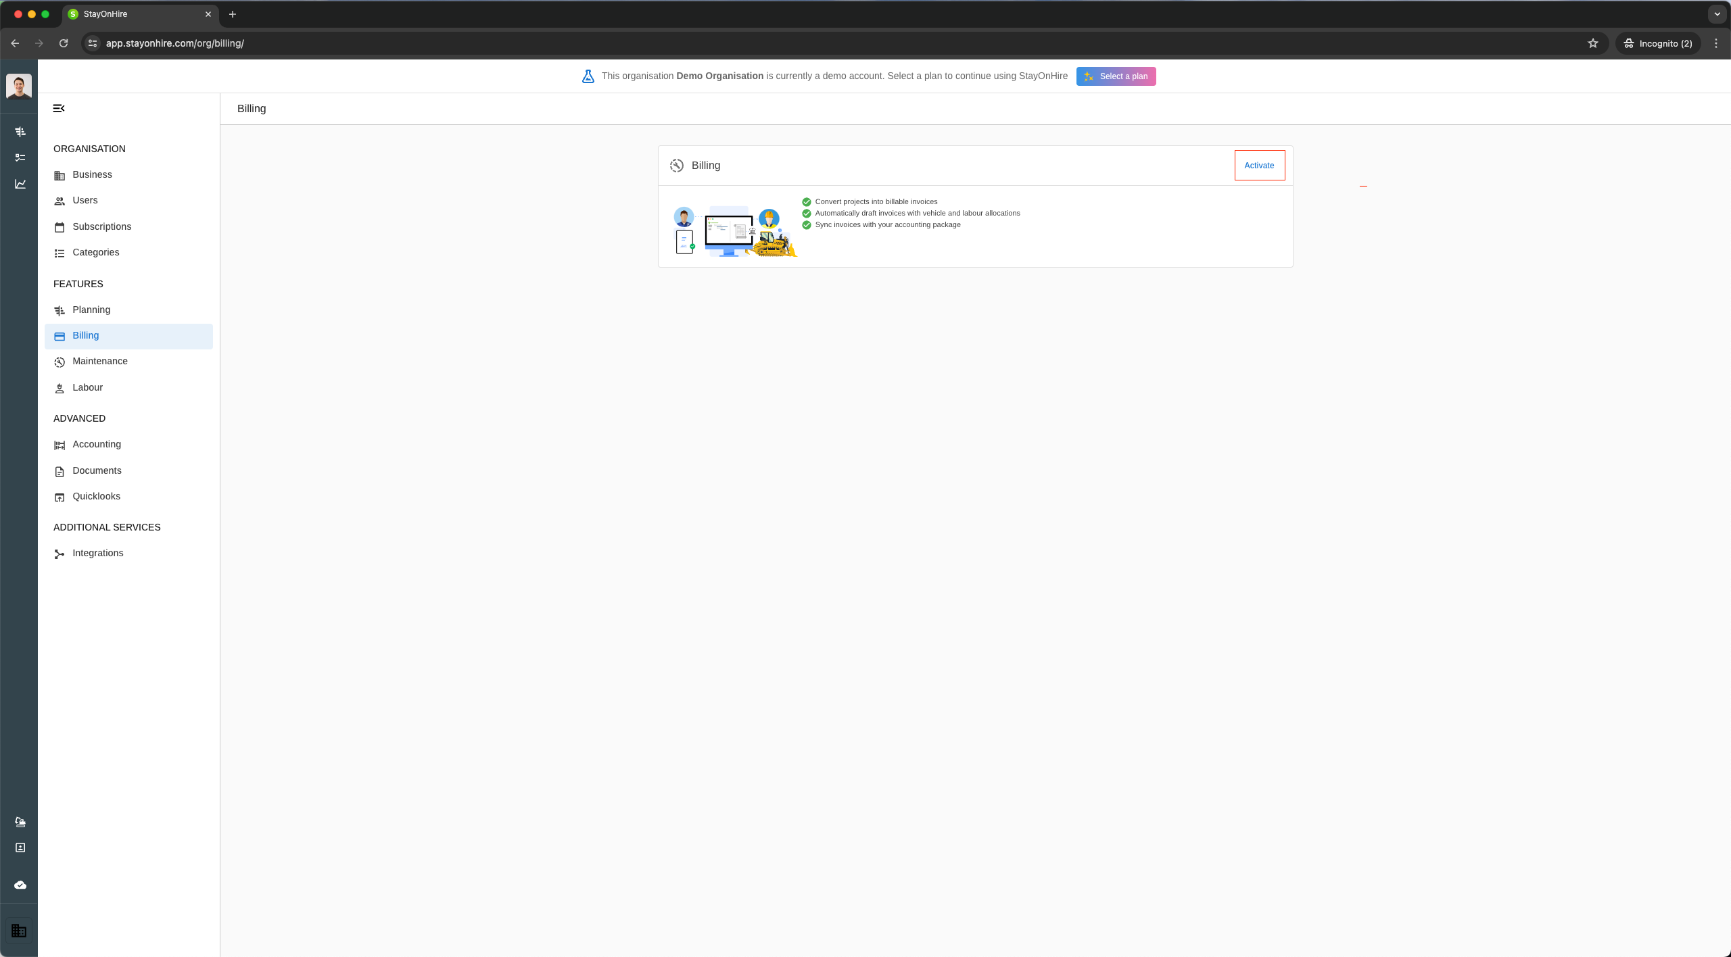The height and width of the screenshot is (957, 1731).
Task: Bookmark page with star icon
Action: (1593, 43)
